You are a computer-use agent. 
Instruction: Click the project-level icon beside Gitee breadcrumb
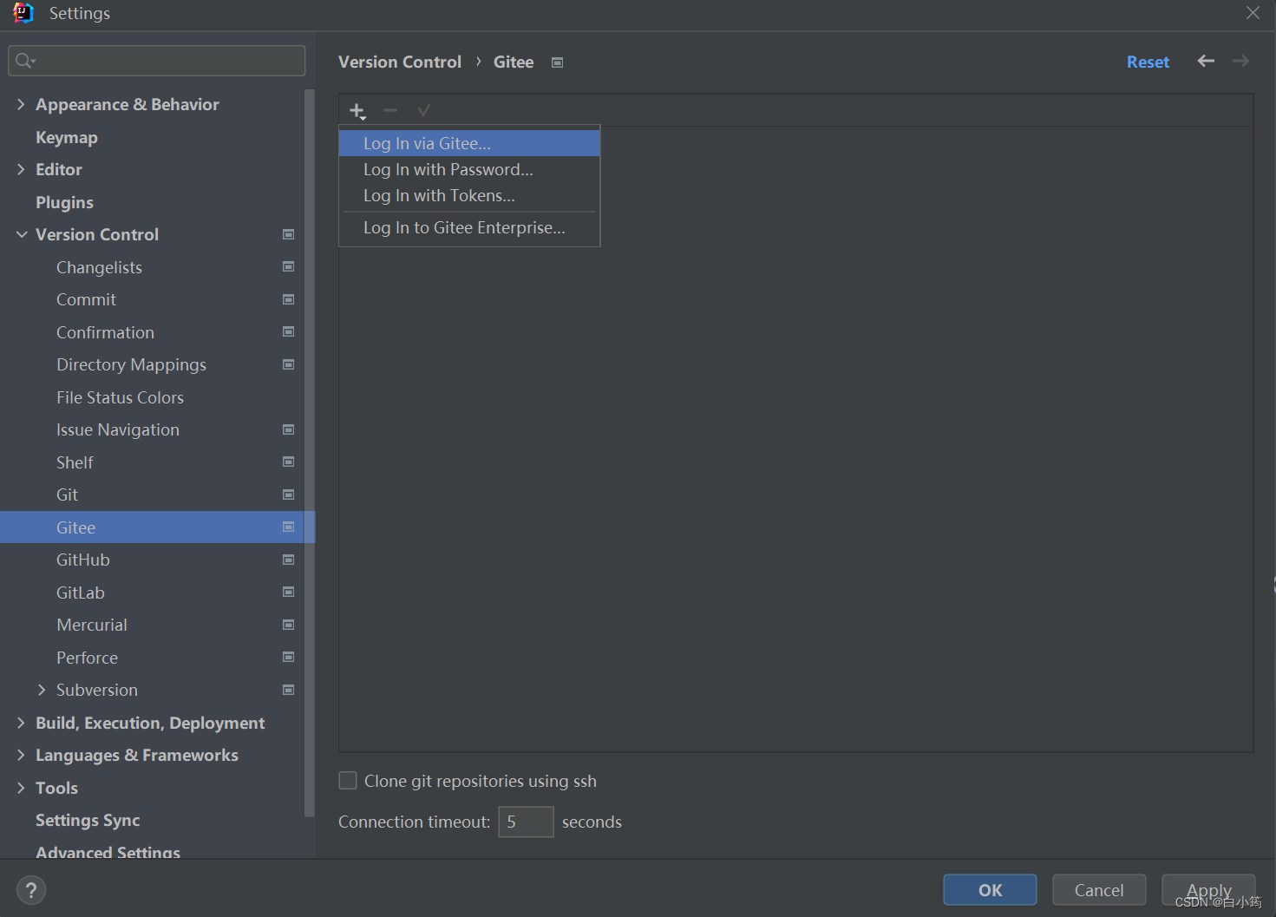coord(558,62)
